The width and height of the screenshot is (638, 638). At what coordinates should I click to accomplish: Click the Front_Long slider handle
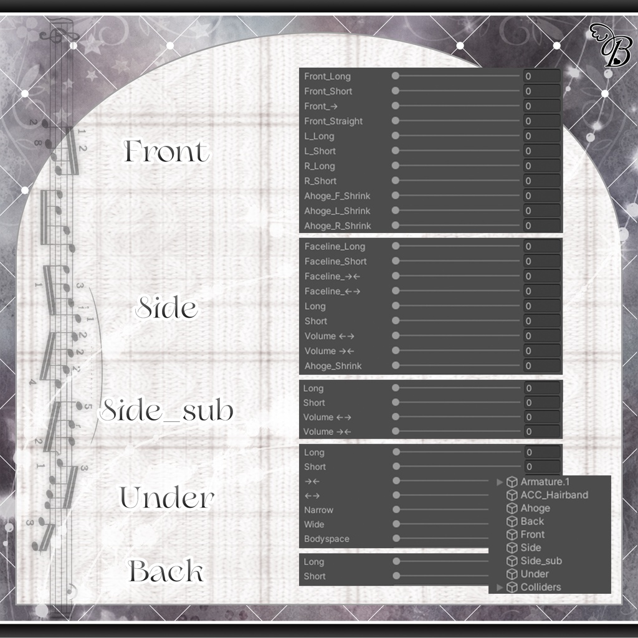(x=395, y=75)
